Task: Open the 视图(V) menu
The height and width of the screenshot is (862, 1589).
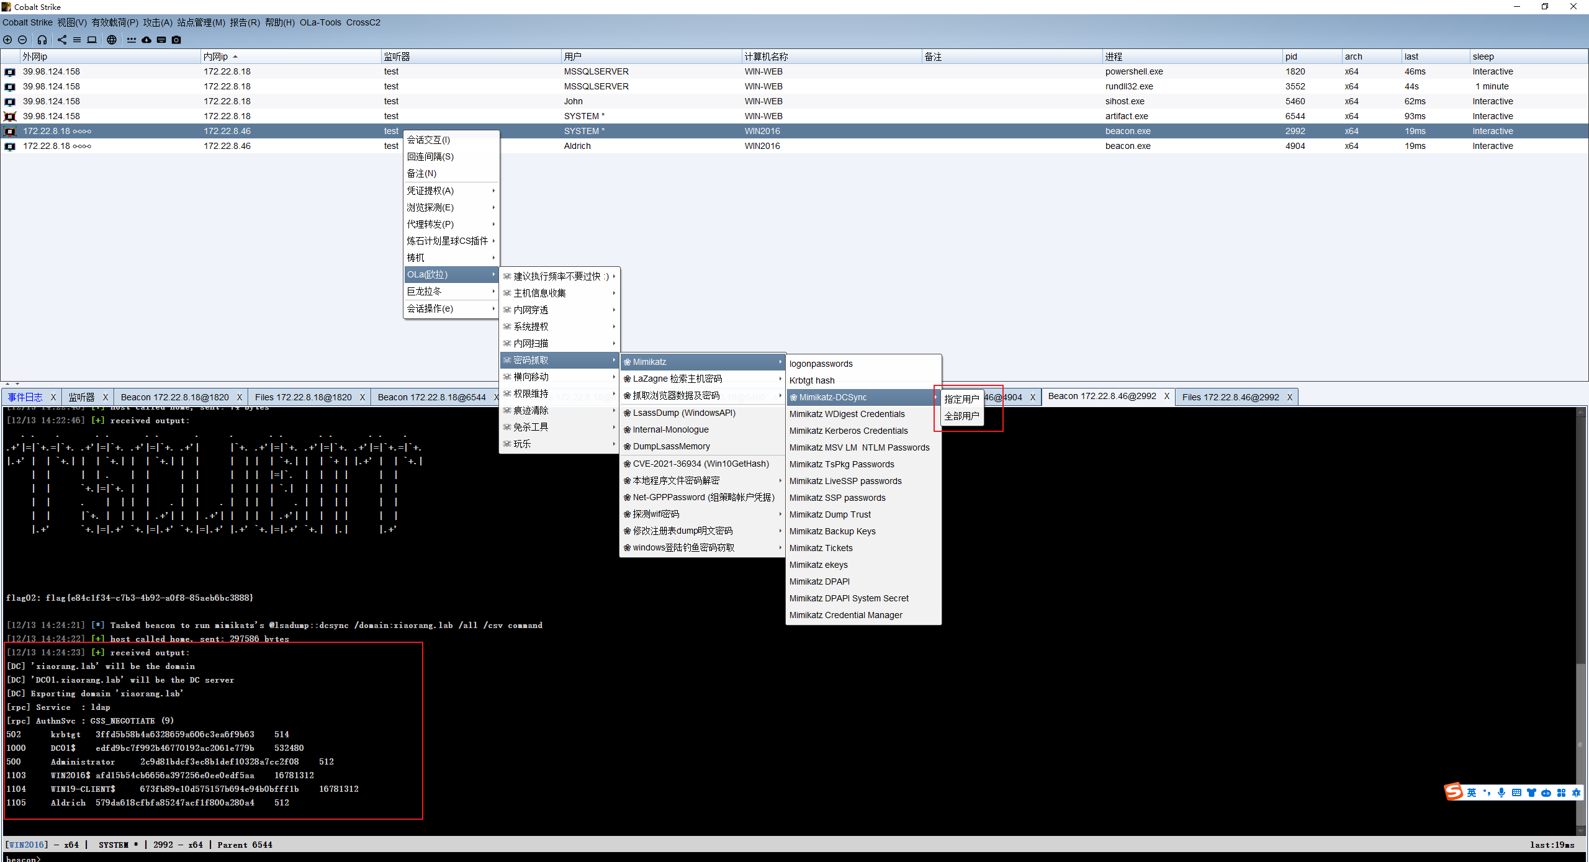Action: click(72, 22)
